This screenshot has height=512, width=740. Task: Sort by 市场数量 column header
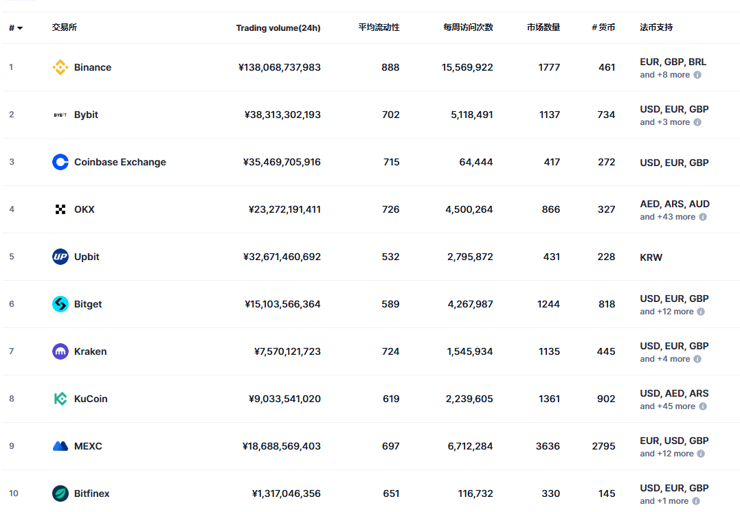coord(543,27)
